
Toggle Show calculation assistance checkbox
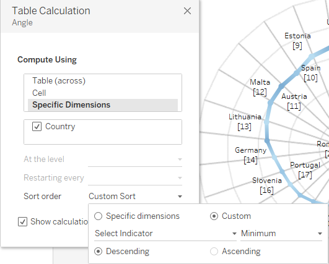coord(22,222)
